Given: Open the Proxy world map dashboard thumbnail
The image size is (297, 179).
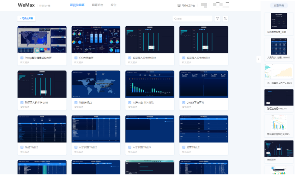Looking at the screenshot, I should (x=42, y=40).
